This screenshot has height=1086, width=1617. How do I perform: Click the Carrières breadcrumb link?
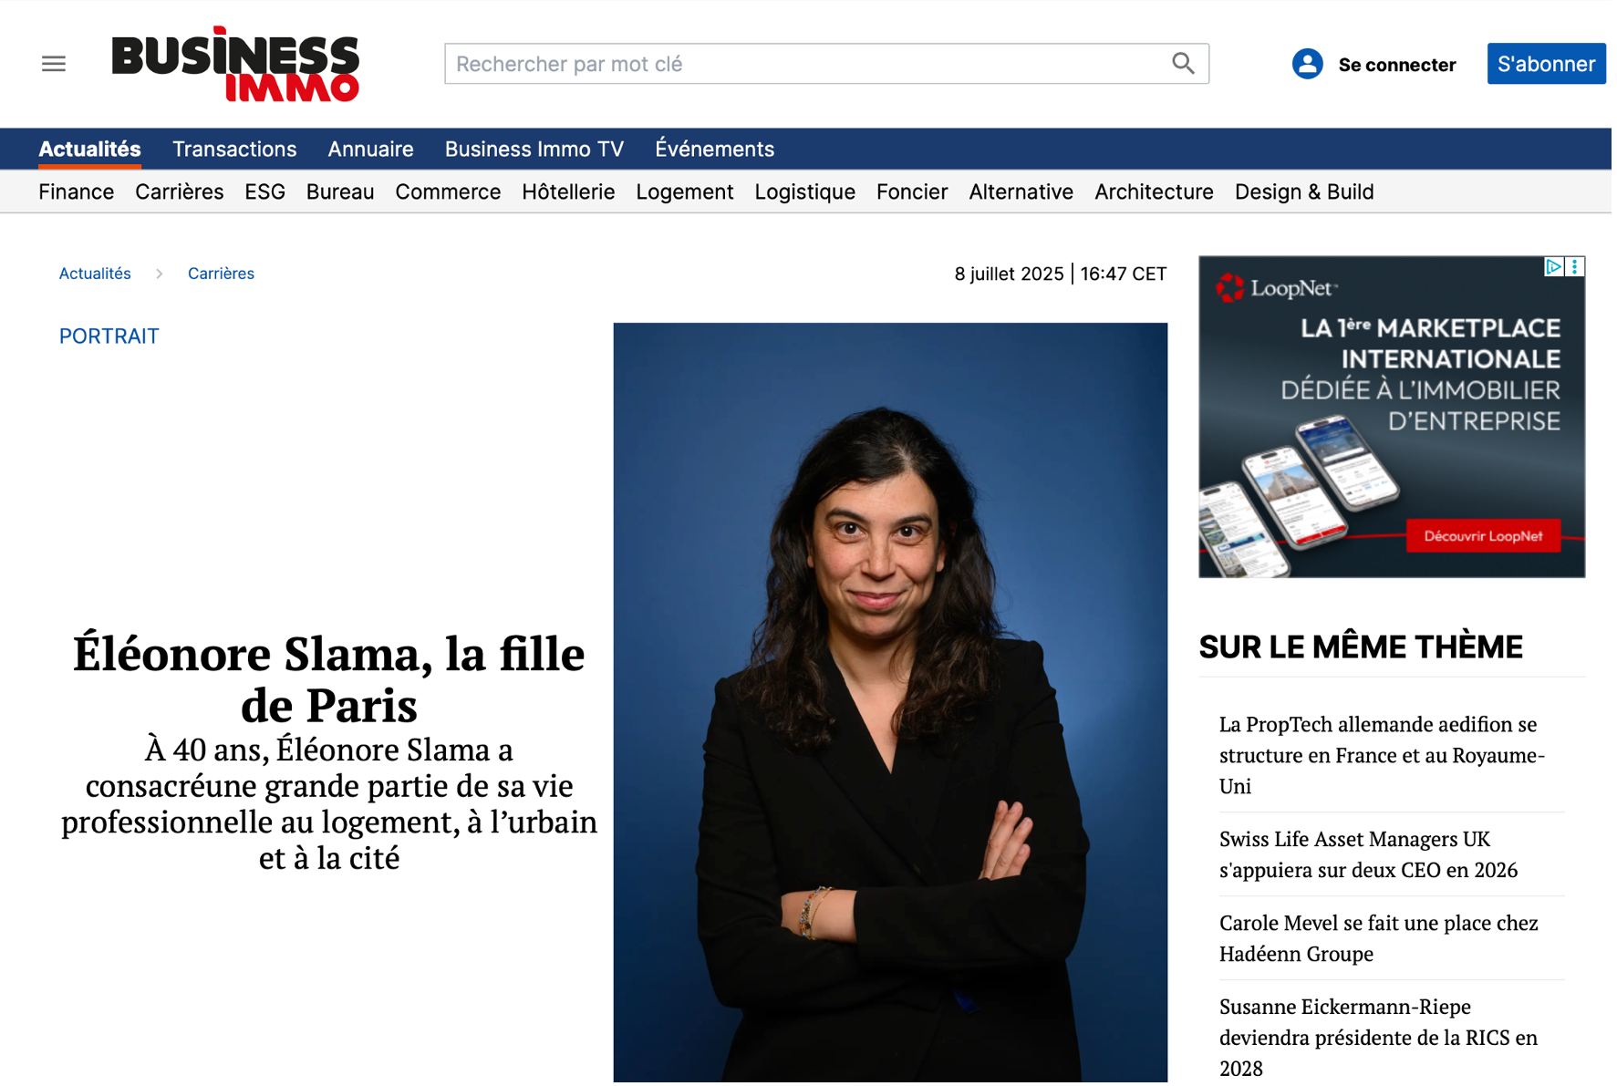click(222, 274)
